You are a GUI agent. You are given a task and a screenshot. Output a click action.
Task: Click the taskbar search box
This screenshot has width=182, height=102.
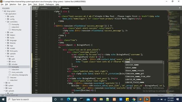29,99
